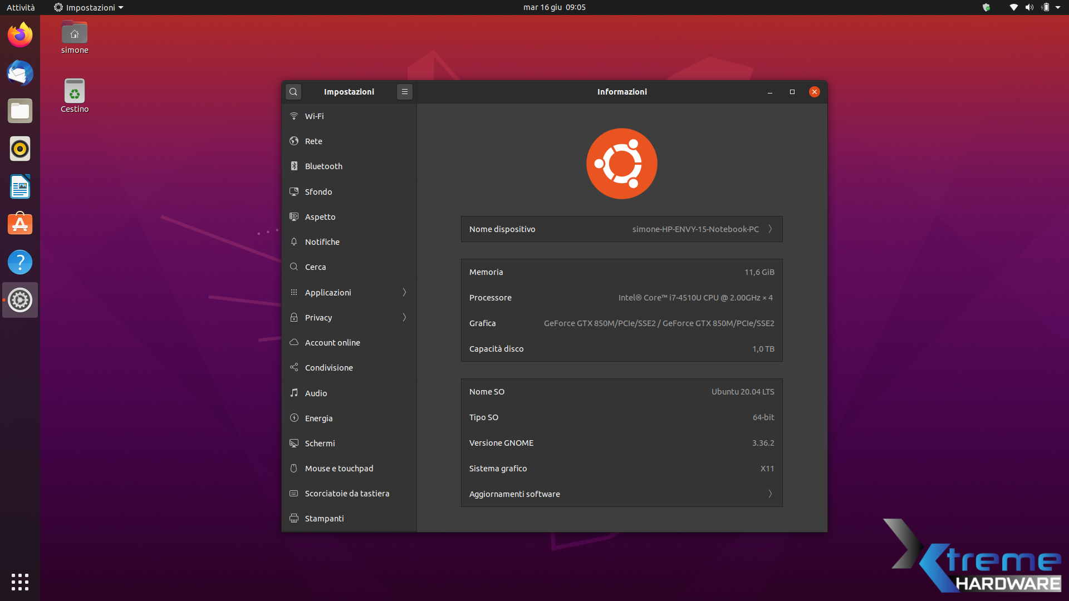The height and width of the screenshot is (601, 1069).
Task: Select Schermi in settings sidebar
Action: coord(320,444)
